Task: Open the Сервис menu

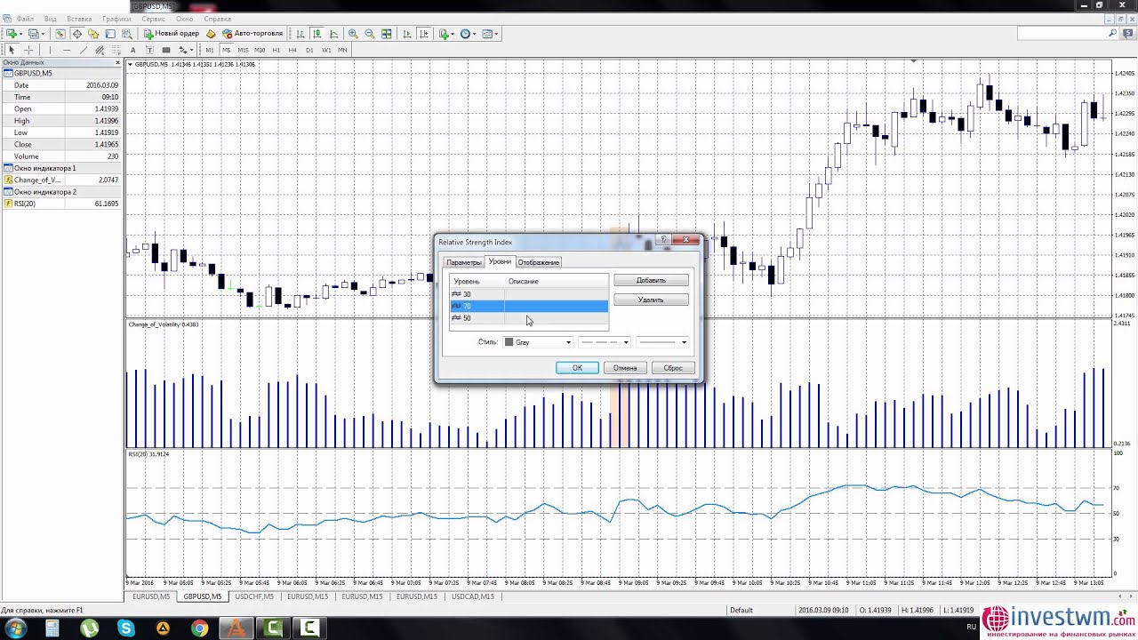Action: [x=153, y=19]
